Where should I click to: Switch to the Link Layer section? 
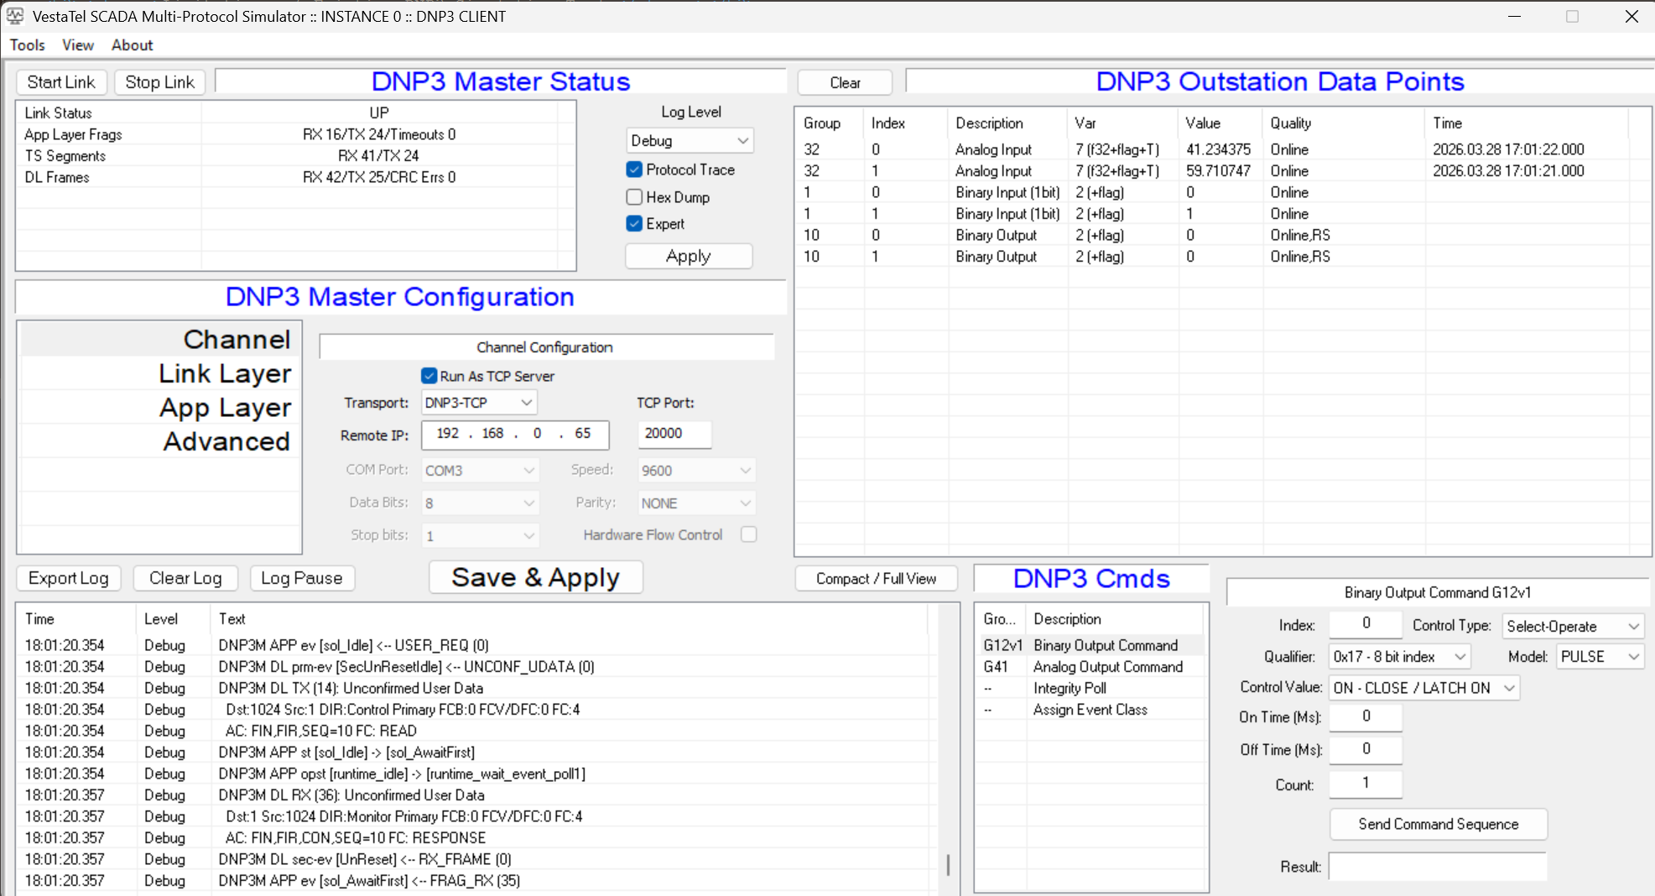(225, 374)
